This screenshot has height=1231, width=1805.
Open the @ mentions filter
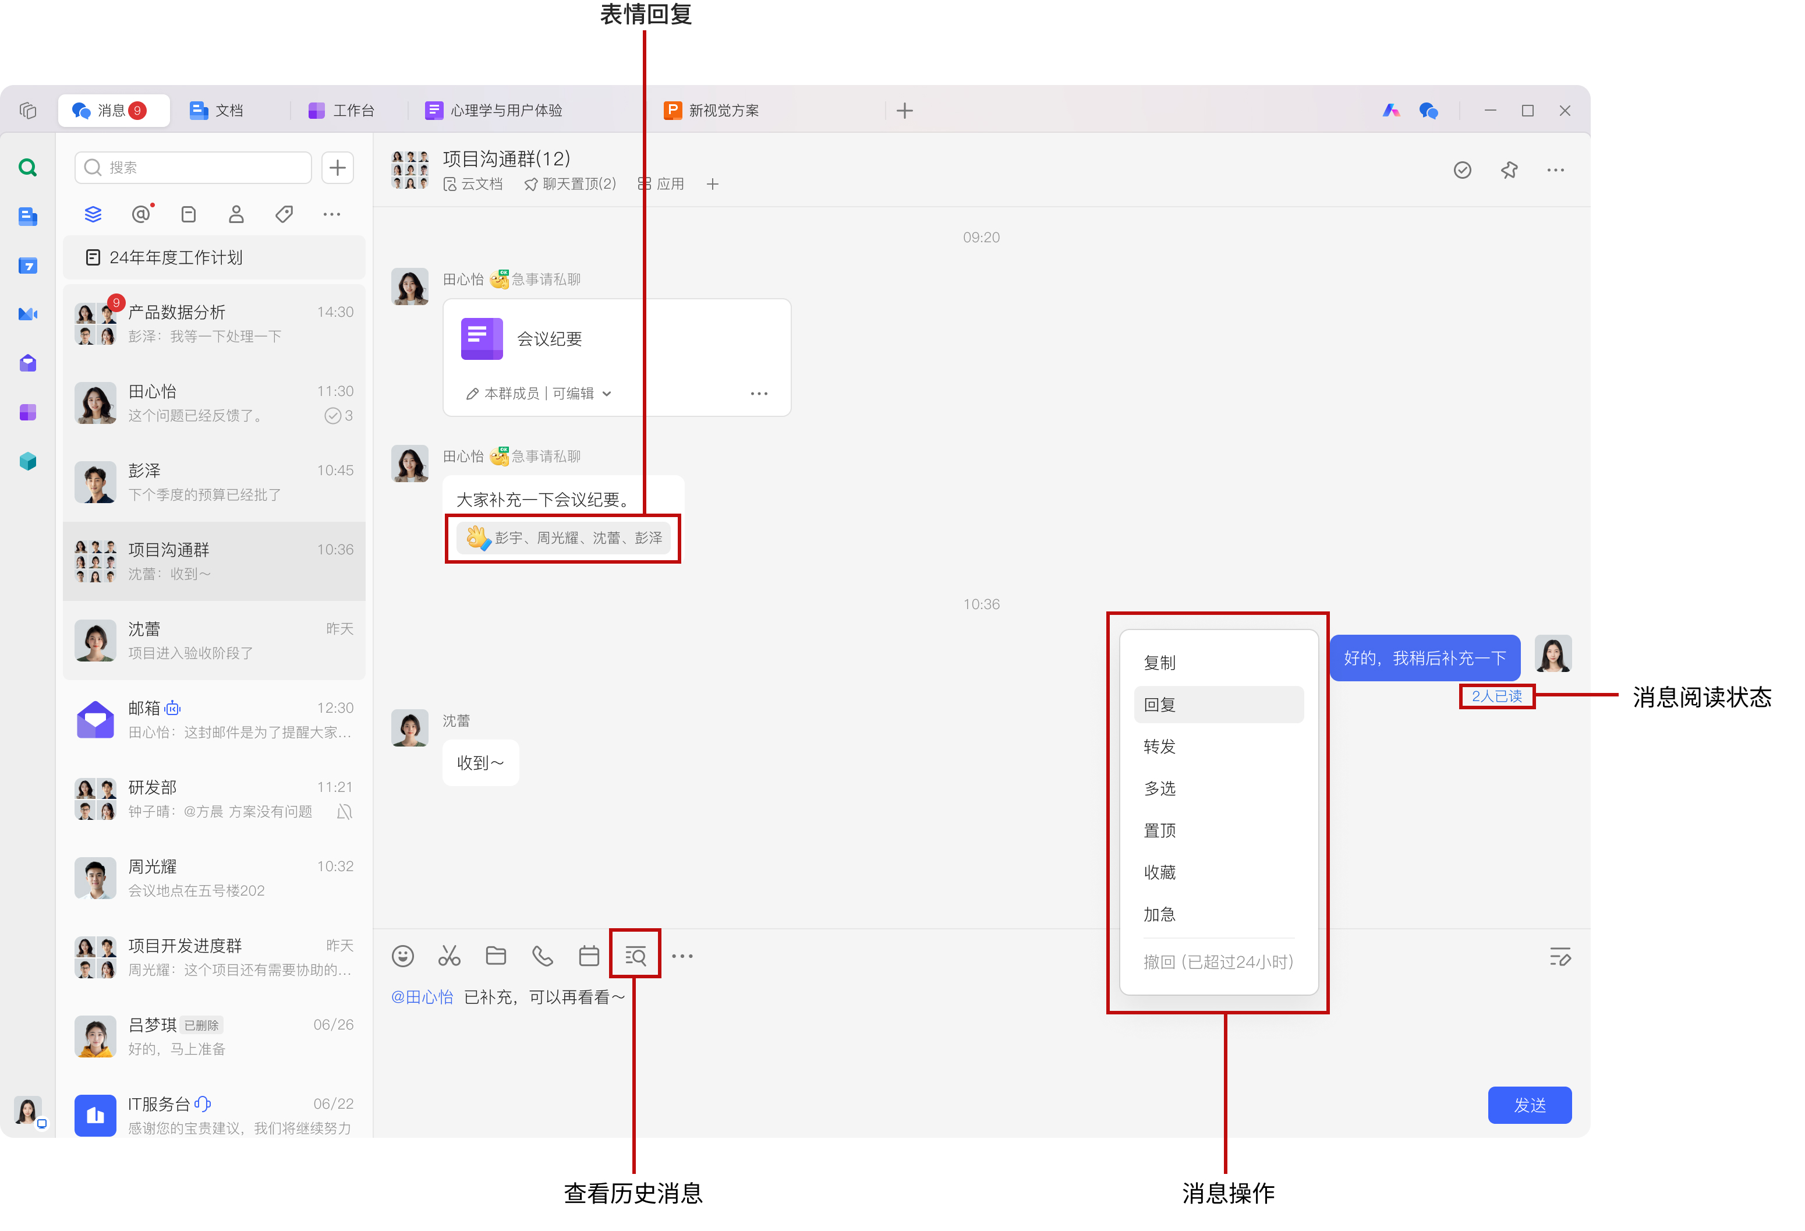pos(141,214)
